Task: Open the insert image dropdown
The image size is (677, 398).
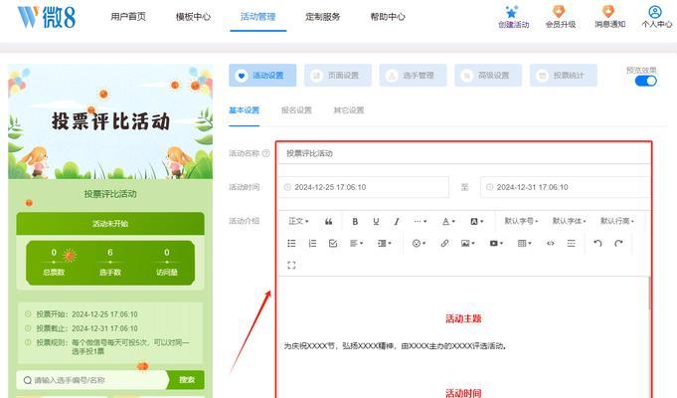Action: (468, 244)
